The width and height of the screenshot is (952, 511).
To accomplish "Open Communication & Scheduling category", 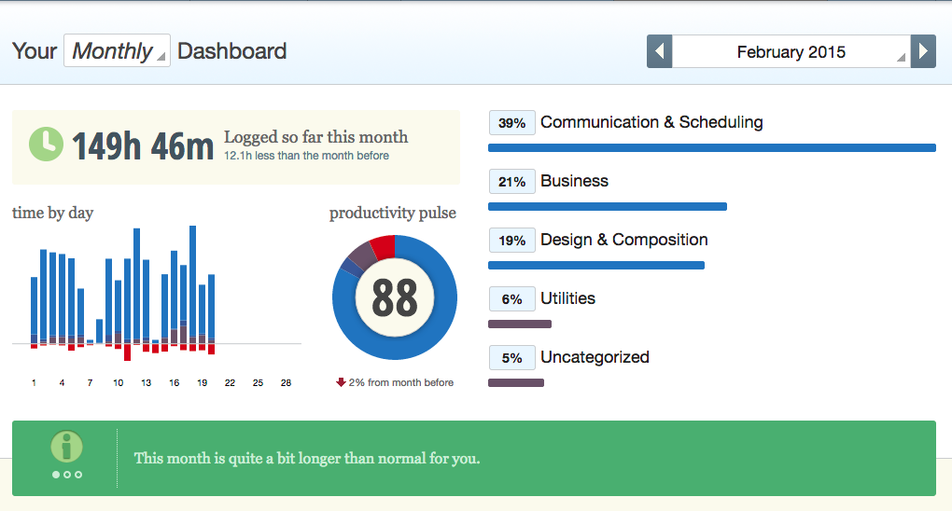I will [x=651, y=122].
